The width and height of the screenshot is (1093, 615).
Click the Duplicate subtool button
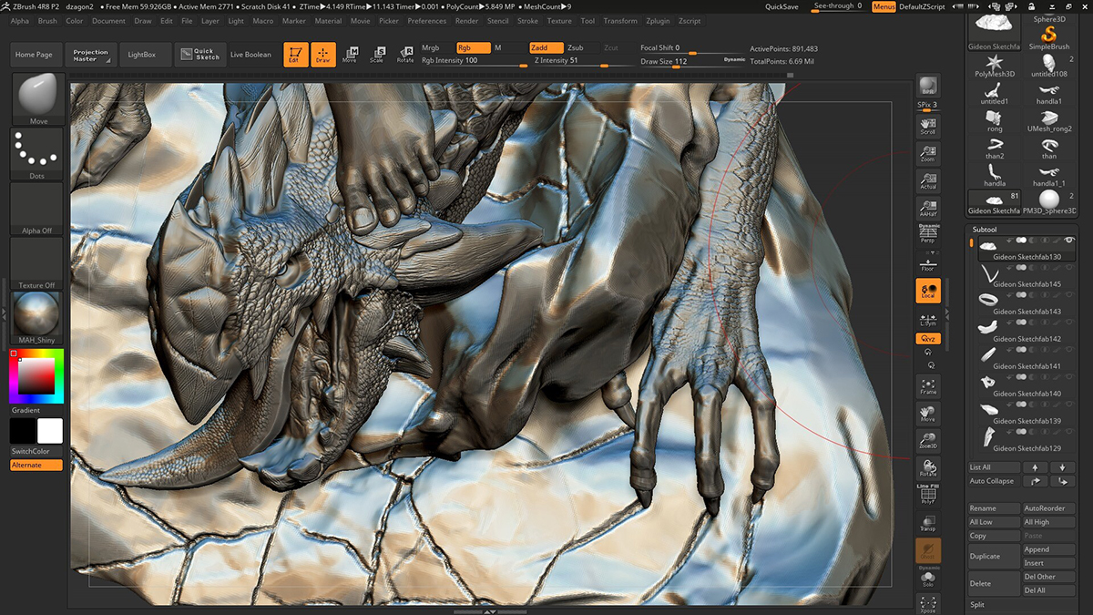coord(985,556)
